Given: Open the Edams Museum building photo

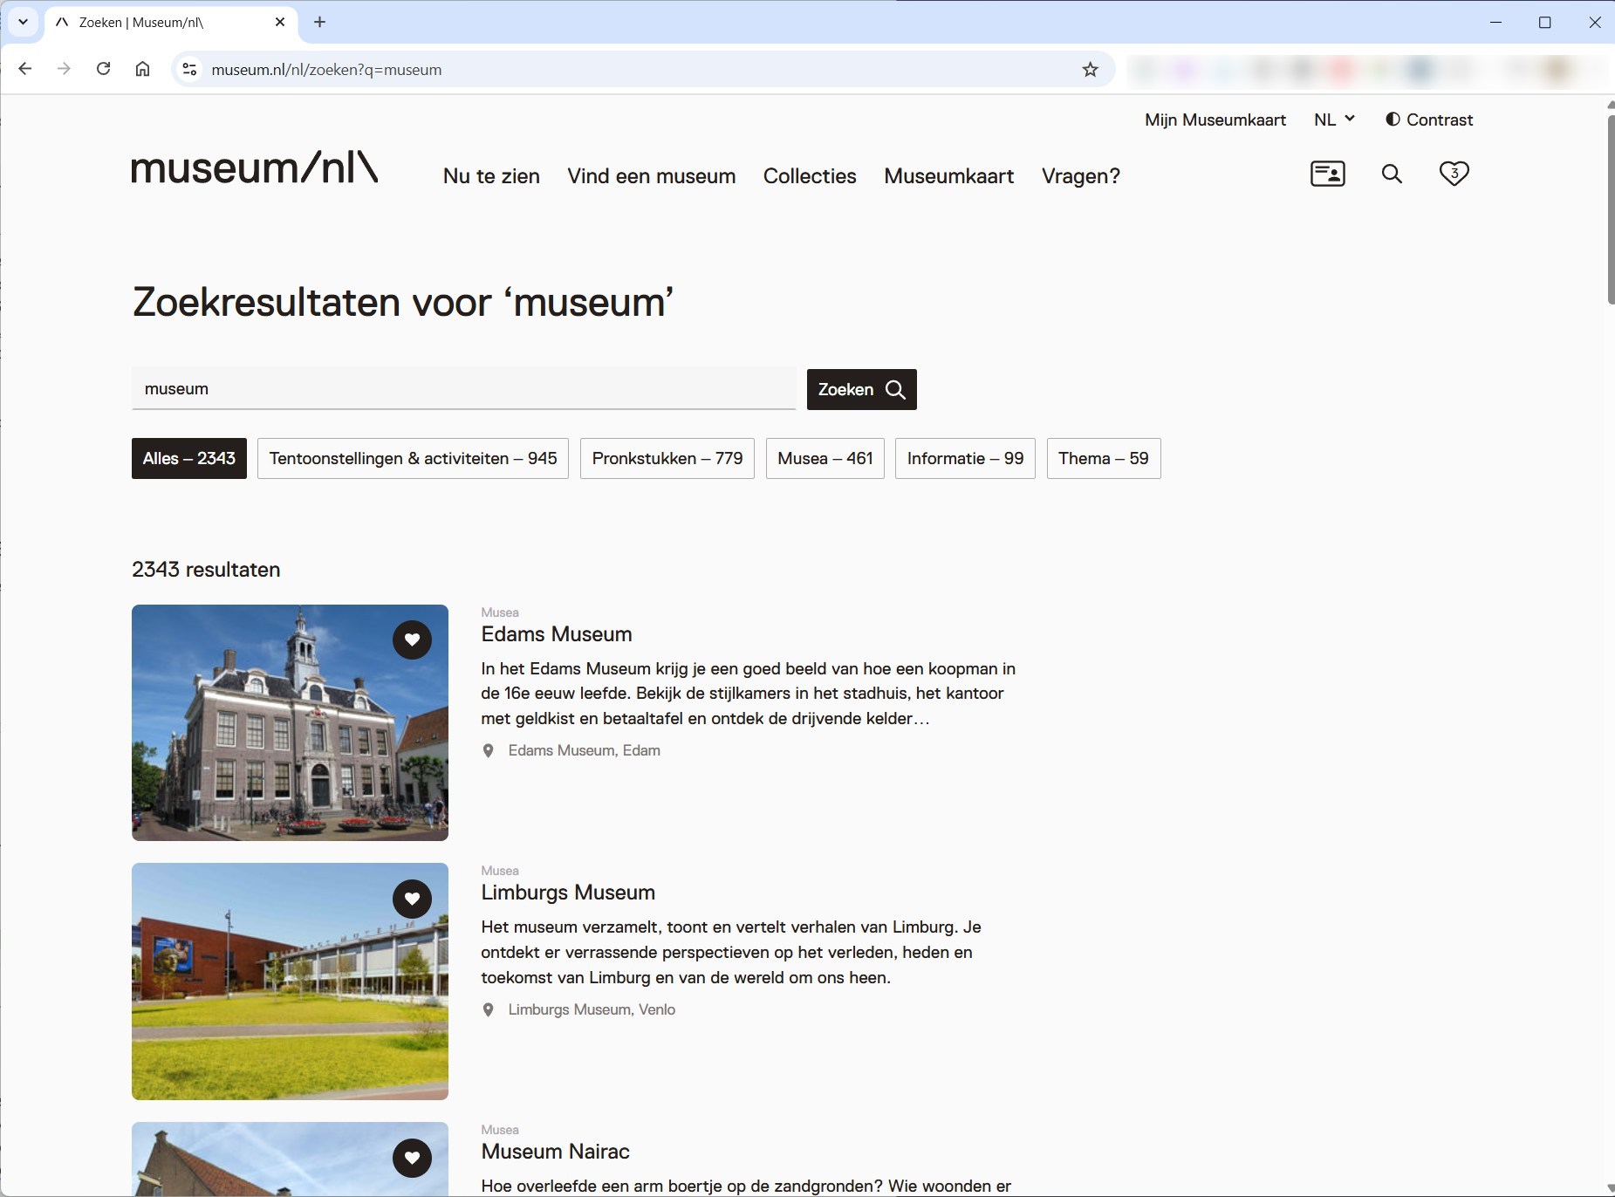Looking at the screenshot, I should coord(290,722).
